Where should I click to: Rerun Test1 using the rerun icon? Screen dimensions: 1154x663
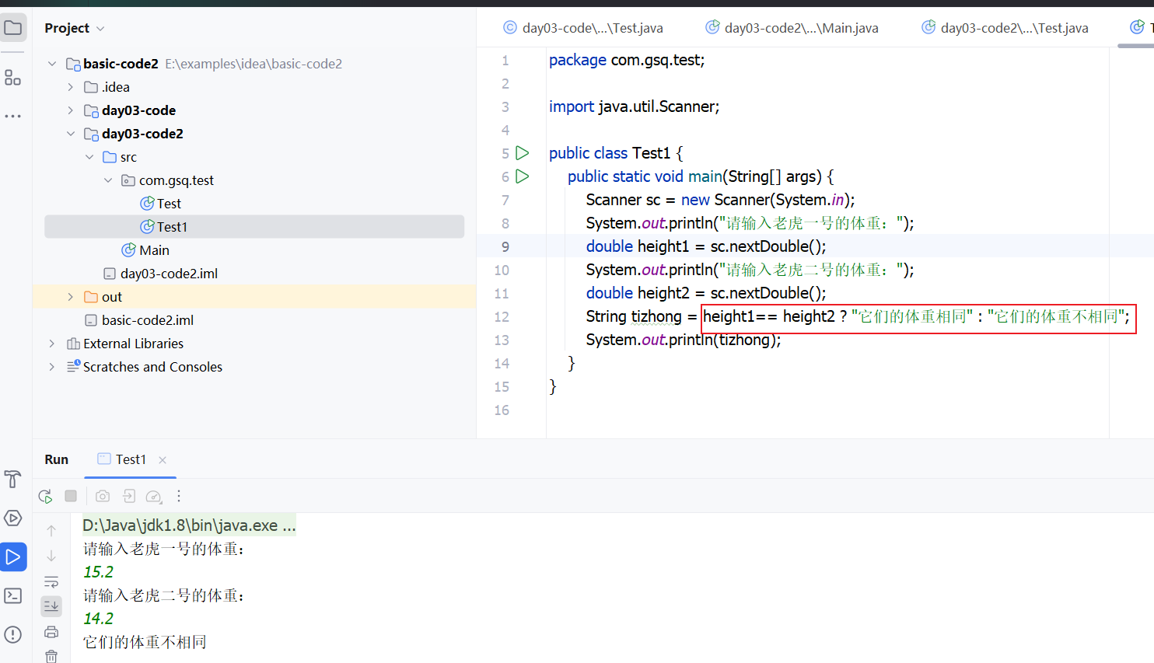tap(45, 496)
